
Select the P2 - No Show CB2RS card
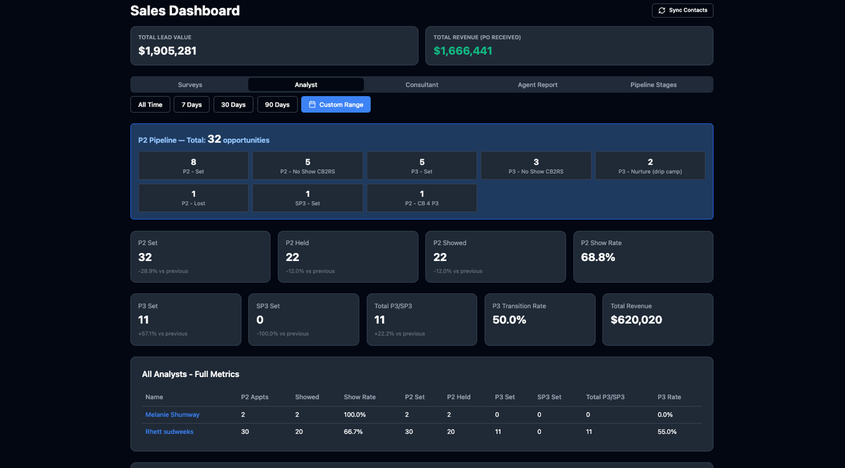click(307, 165)
